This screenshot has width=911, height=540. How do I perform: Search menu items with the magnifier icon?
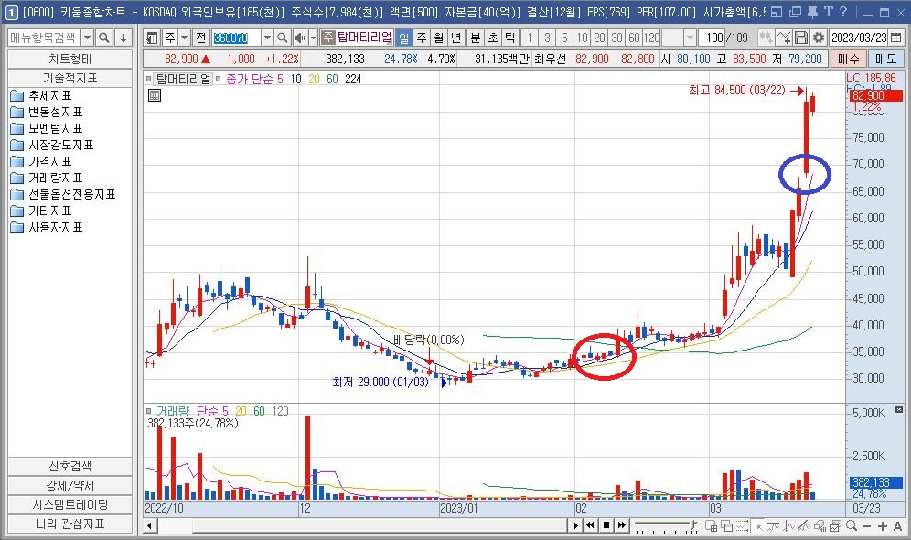104,38
